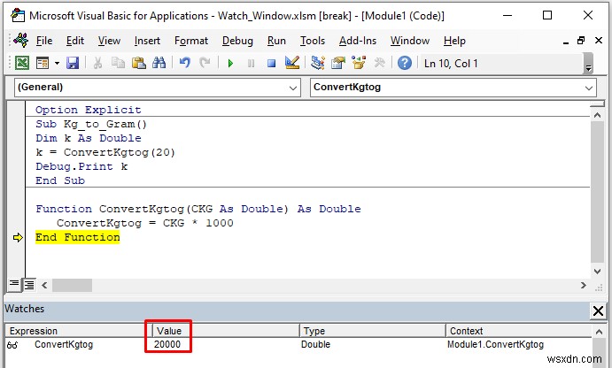Click the Cut scissors icon
Image resolution: width=612 pixels, height=368 pixels.
[x=97, y=63]
